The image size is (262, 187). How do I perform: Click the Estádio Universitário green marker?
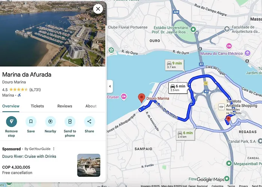pos(193,30)
